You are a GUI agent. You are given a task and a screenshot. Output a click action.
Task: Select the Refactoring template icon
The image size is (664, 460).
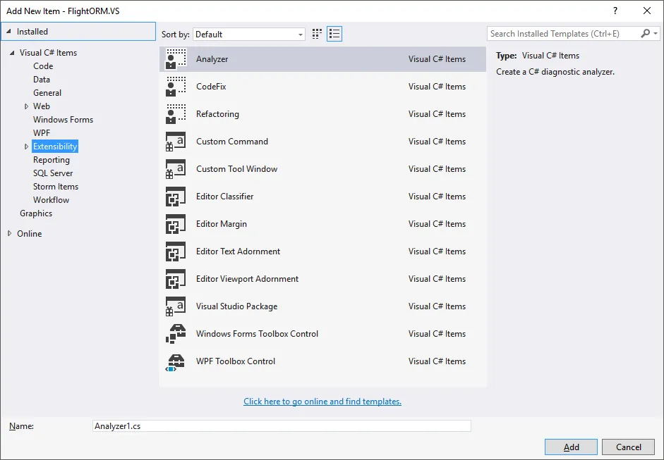tap(176, 113)
